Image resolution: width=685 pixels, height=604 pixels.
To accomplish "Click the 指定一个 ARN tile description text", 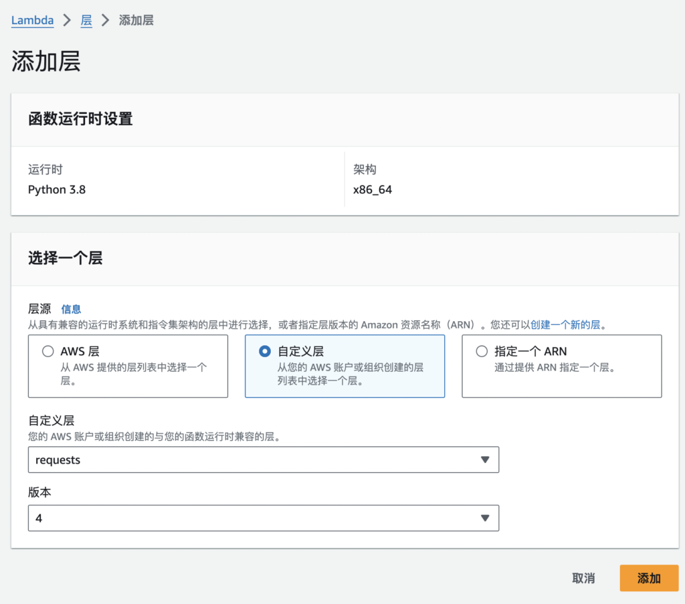I will coord(554,367).
